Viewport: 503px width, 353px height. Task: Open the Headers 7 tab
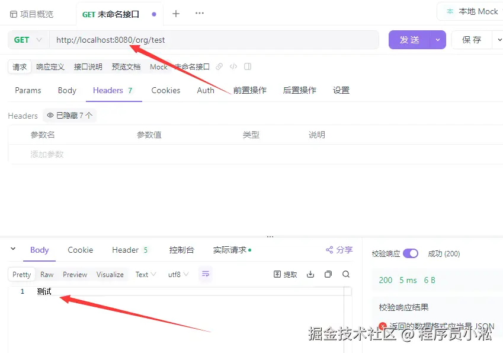click(113, 90)
